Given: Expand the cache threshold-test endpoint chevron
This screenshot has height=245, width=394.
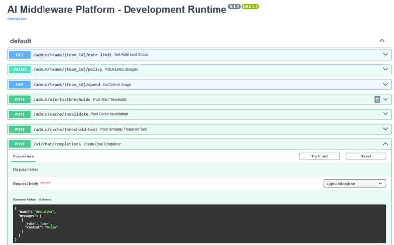Looking at the screenshot, I should 385,129.
